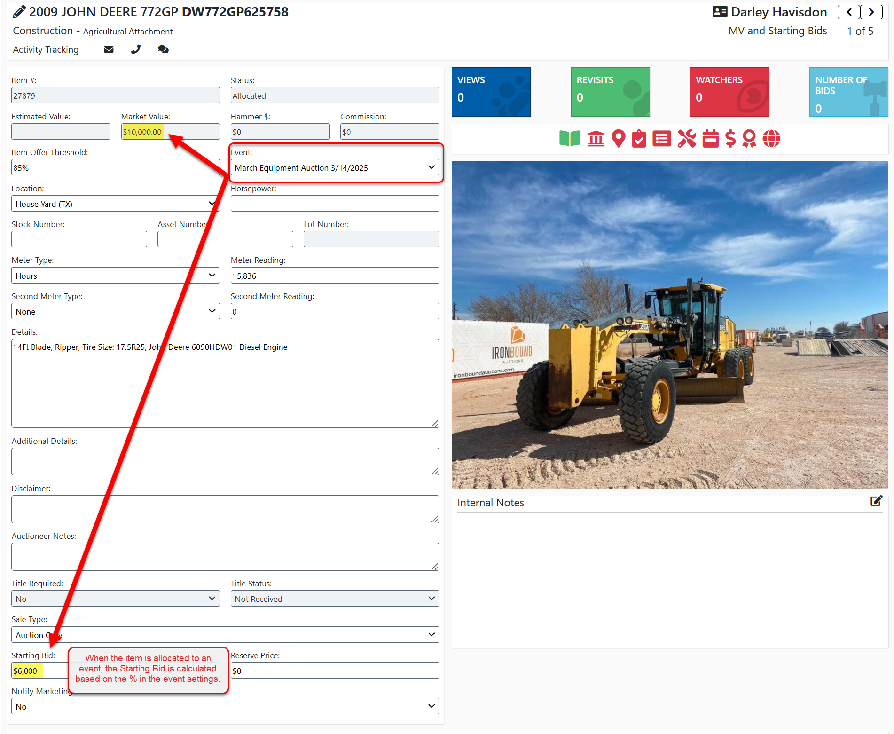Open the Meter Type dropdown
Screen dimensions: 894x734
(115, 276)
